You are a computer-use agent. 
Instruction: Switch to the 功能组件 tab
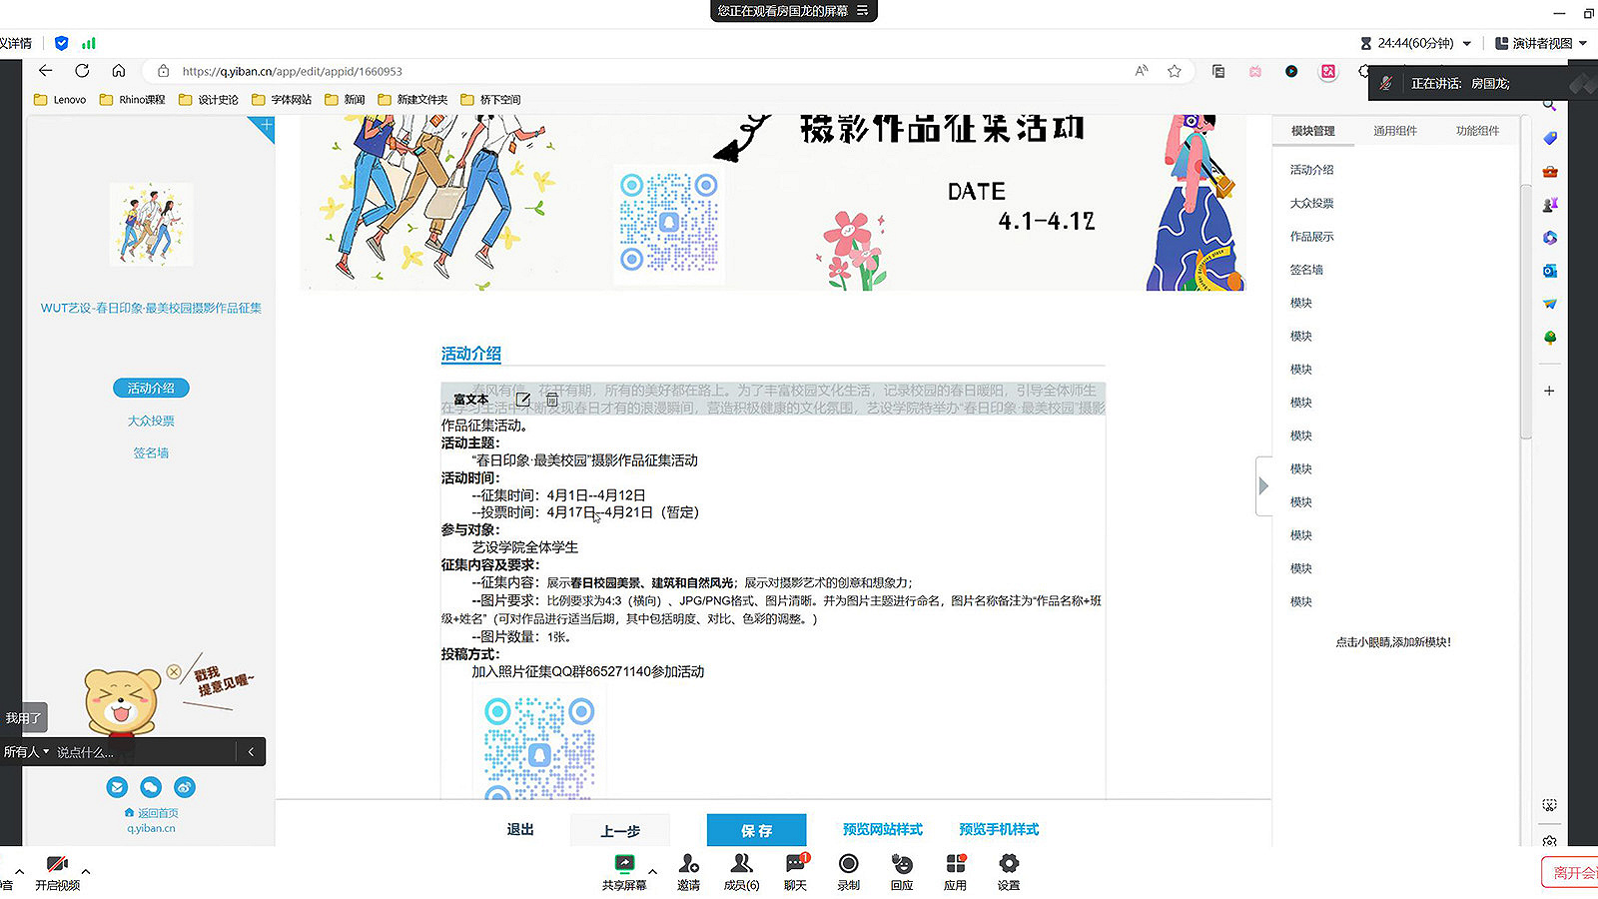(x=1477, y=131)
